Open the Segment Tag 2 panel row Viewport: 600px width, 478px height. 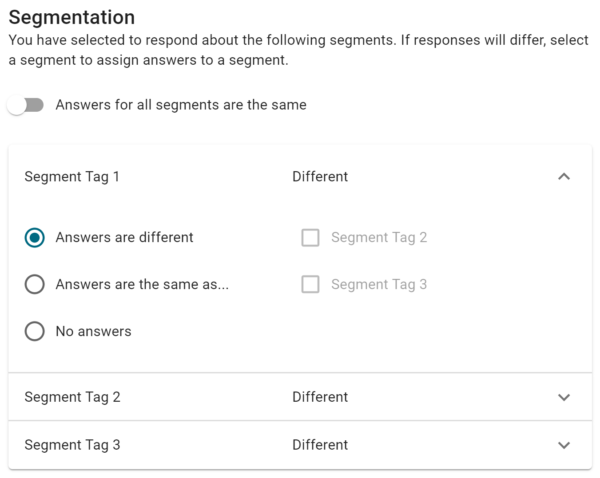coord(300,397)
